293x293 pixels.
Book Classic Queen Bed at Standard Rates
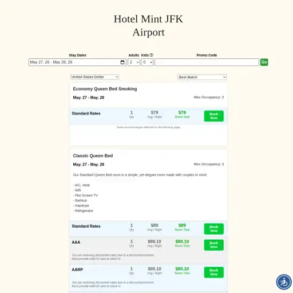214,229
